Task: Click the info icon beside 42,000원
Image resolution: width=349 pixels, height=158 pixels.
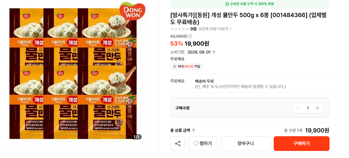Action: pyautogui.click(x=190, y=36)
